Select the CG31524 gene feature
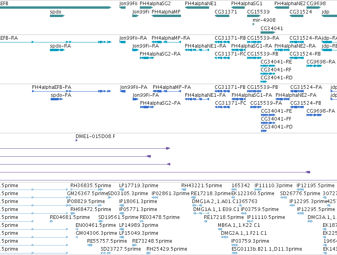This screenshot has width=337, height=255. tap(296, 16)
